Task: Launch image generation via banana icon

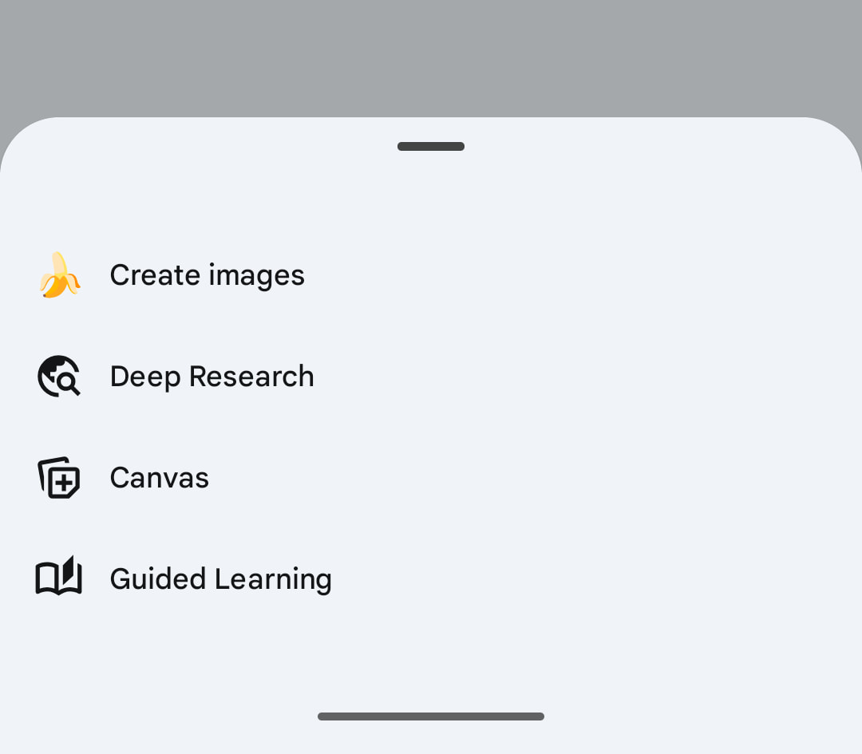Action: (x=60, y=275)
